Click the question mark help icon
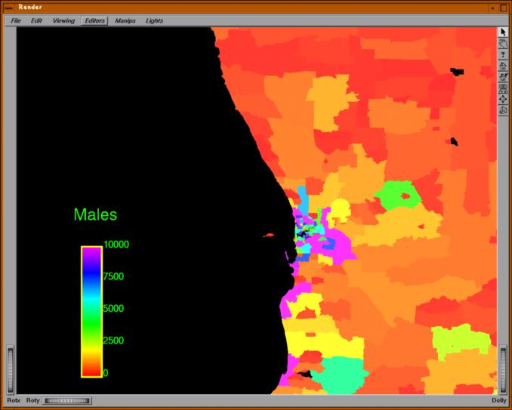This screenshot has height=410, width=512. (x=503, y=55)
